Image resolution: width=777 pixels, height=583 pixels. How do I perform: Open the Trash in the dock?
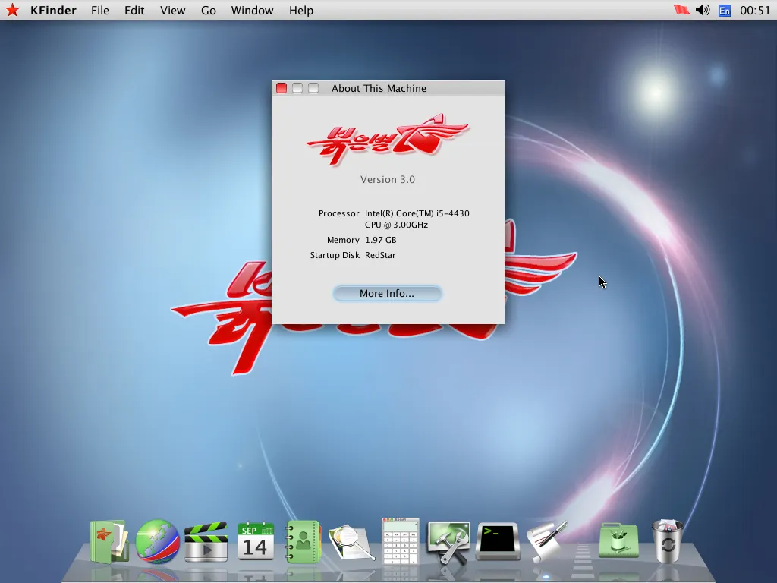coord(667,540)
